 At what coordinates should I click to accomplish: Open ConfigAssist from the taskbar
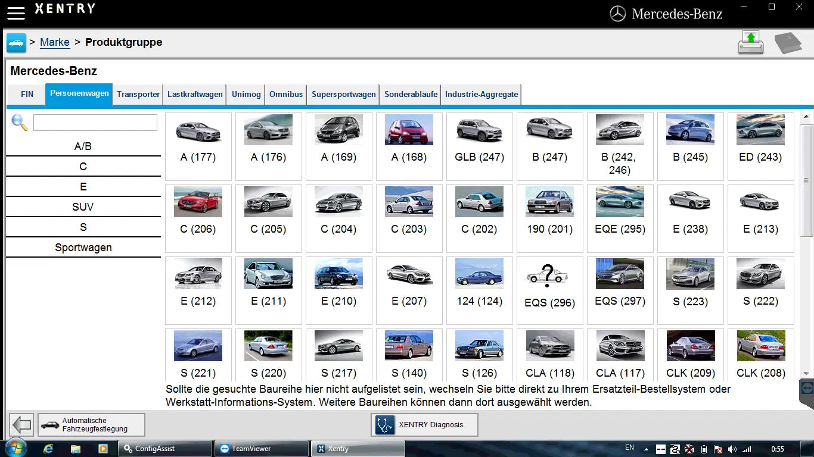[x=164, y=448]
